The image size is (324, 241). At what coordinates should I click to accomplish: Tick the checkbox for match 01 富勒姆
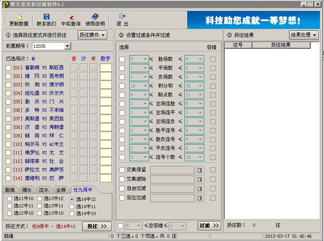(8, 68)
